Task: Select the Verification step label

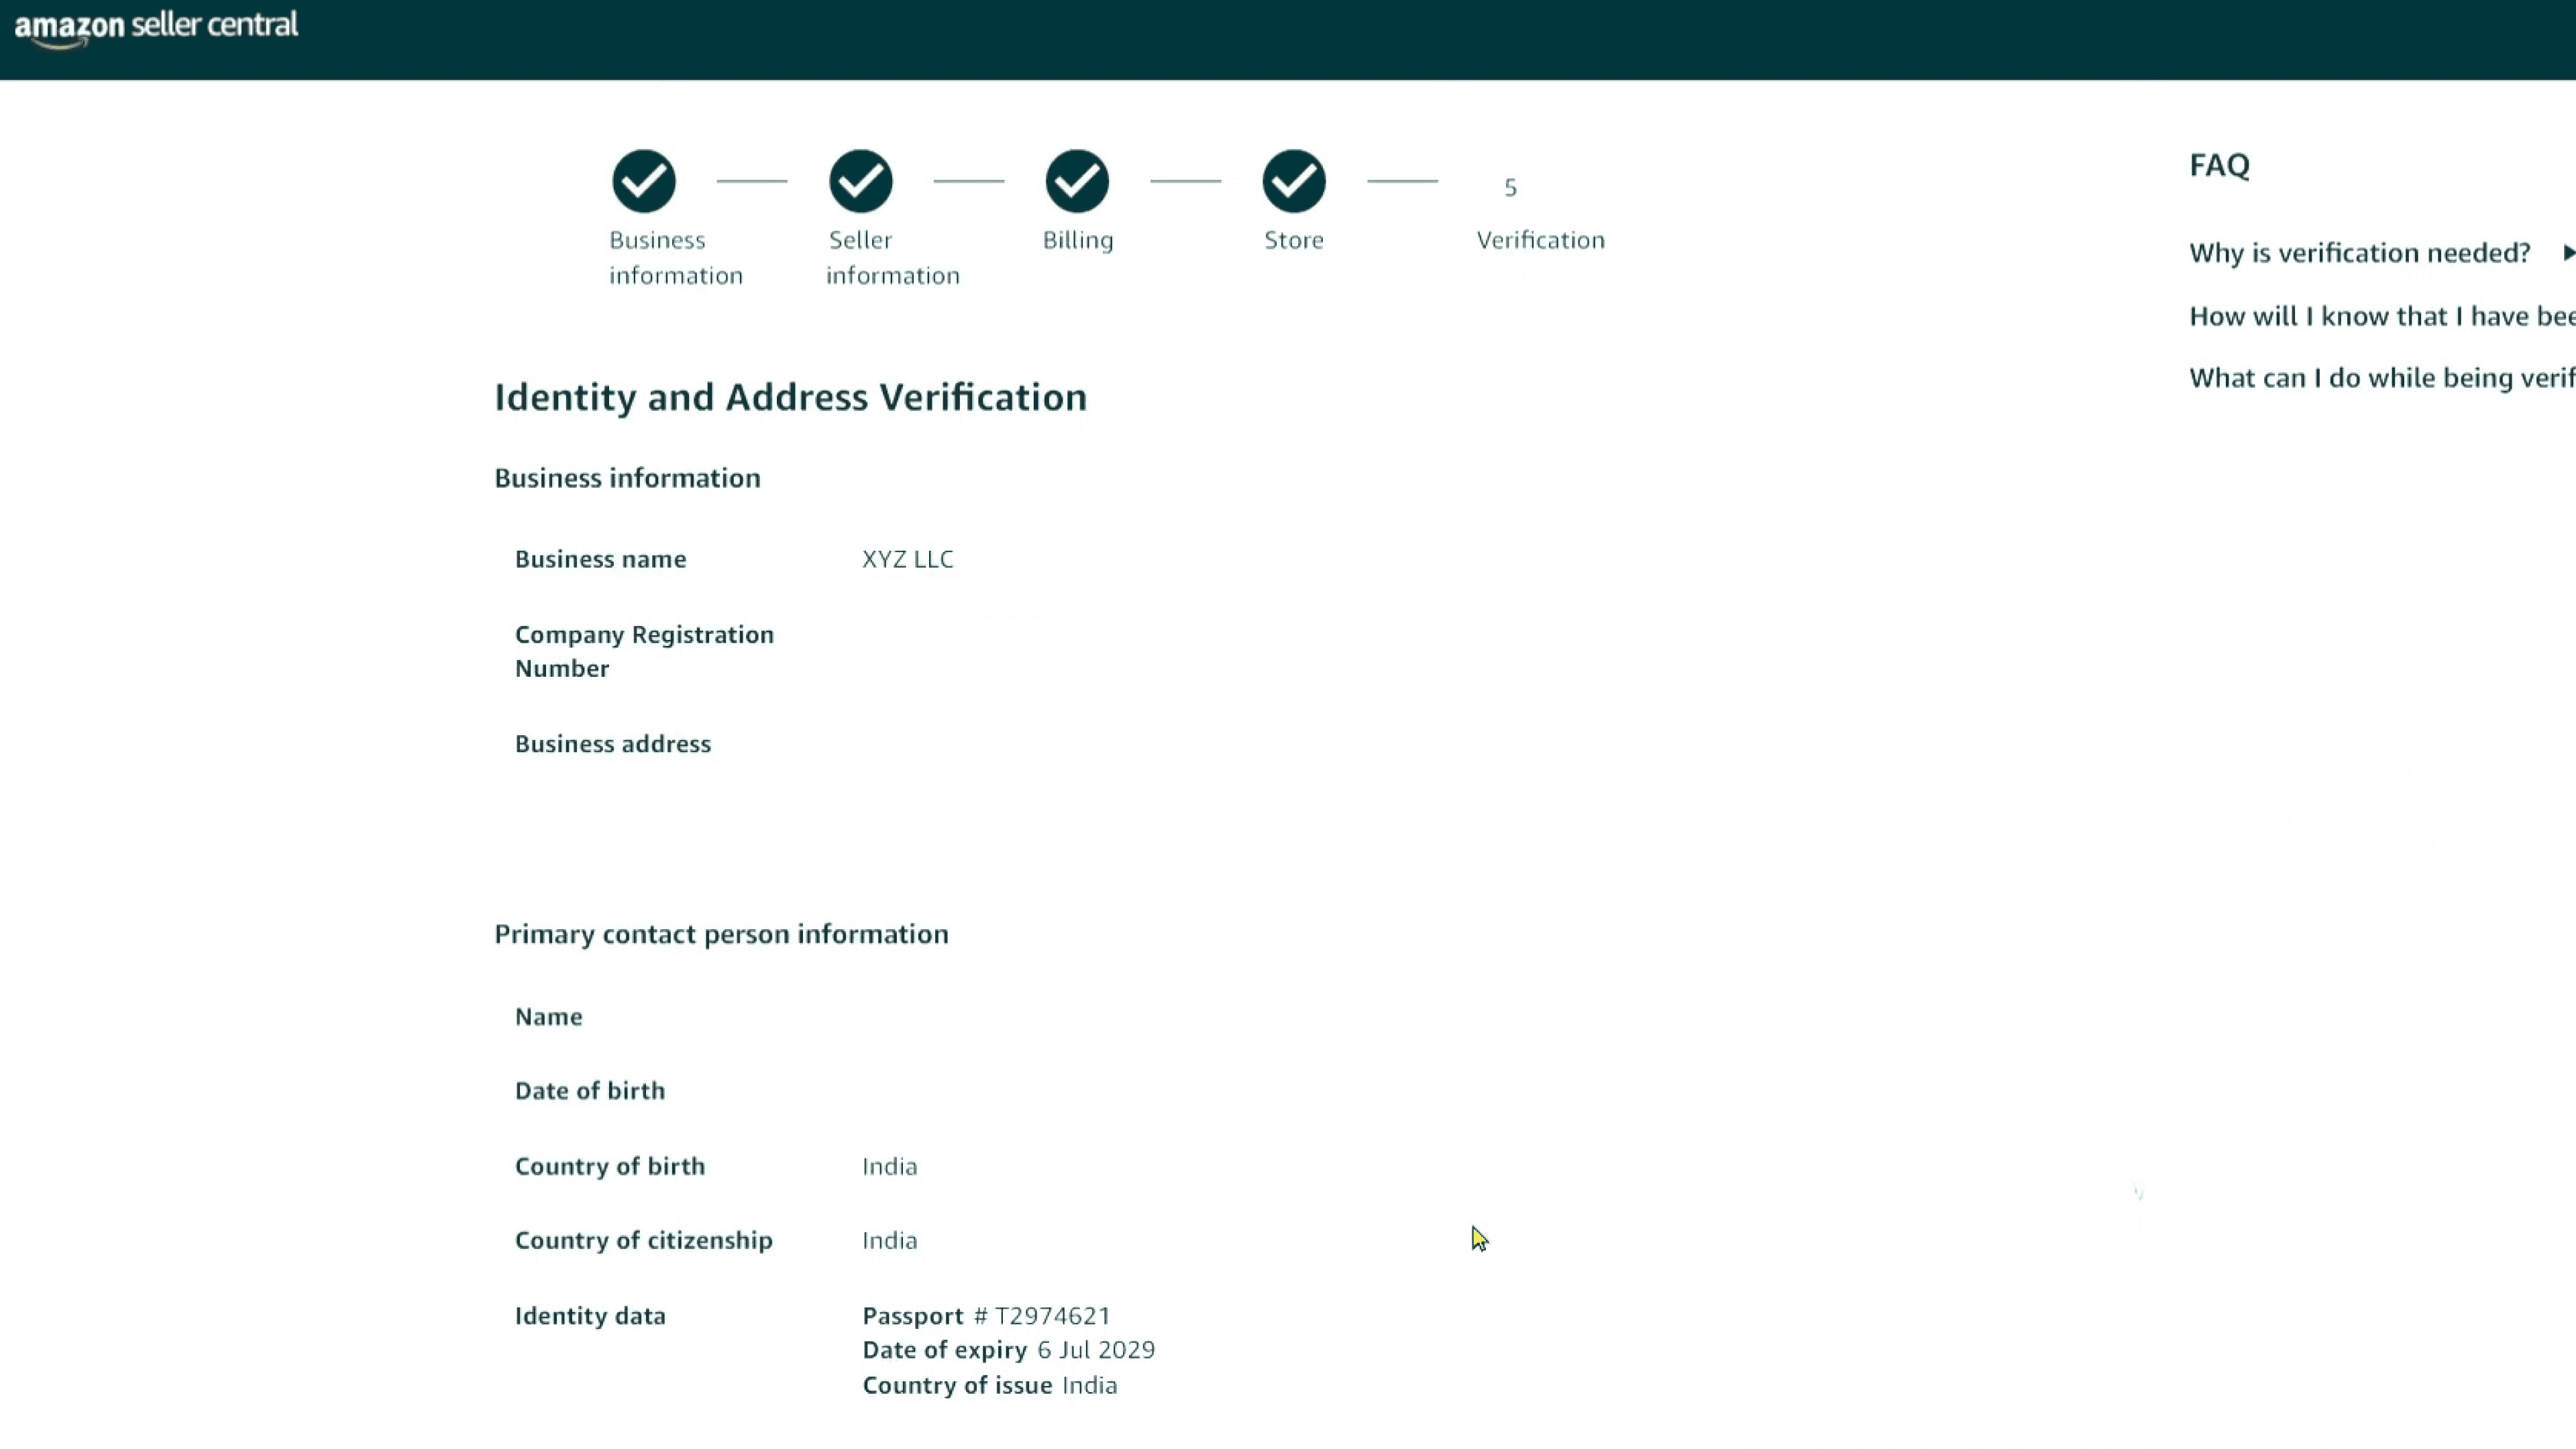Action: [1540, 240]
